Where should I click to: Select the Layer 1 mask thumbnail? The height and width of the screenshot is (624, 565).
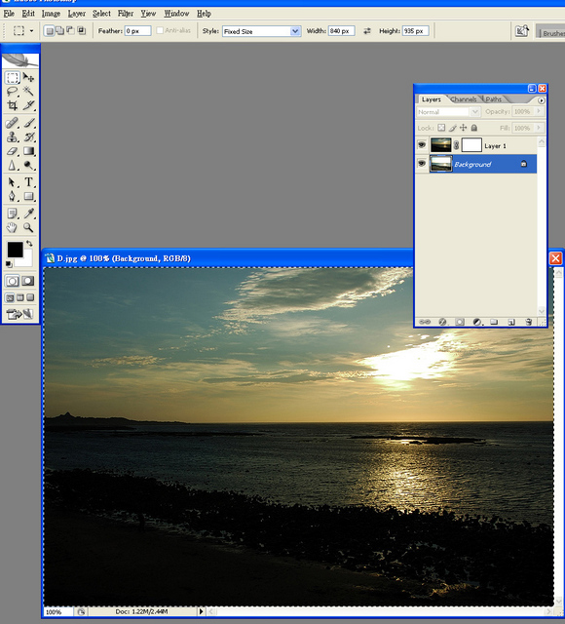pos(471,145)
